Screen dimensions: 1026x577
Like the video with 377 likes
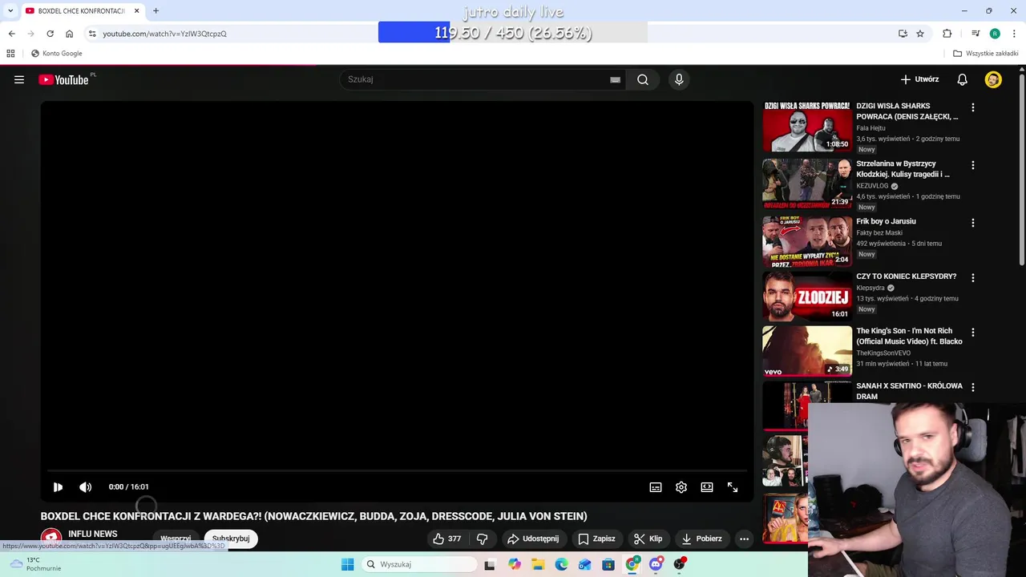446,539
